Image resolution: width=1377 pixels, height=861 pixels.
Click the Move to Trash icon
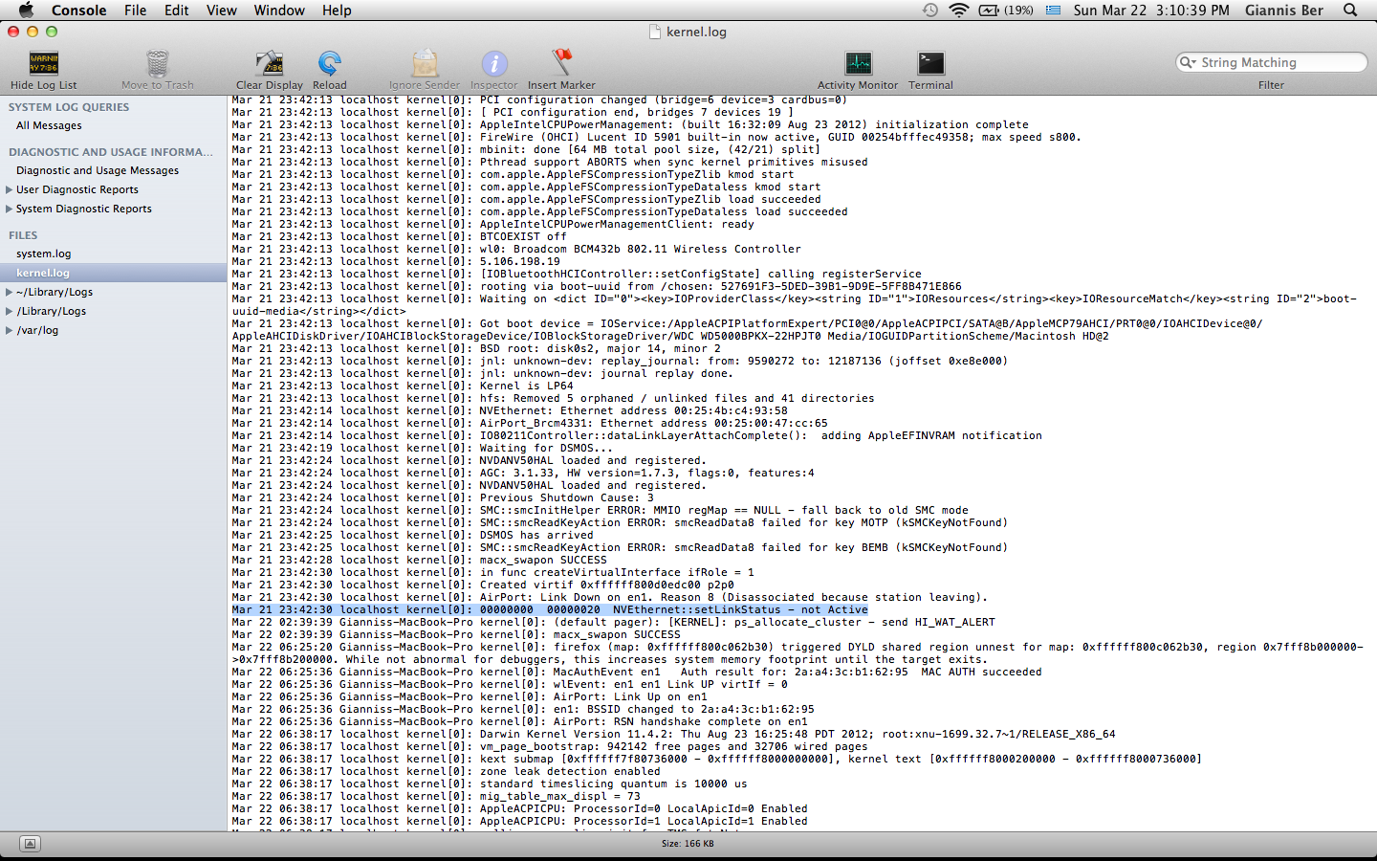click(158, 64)
